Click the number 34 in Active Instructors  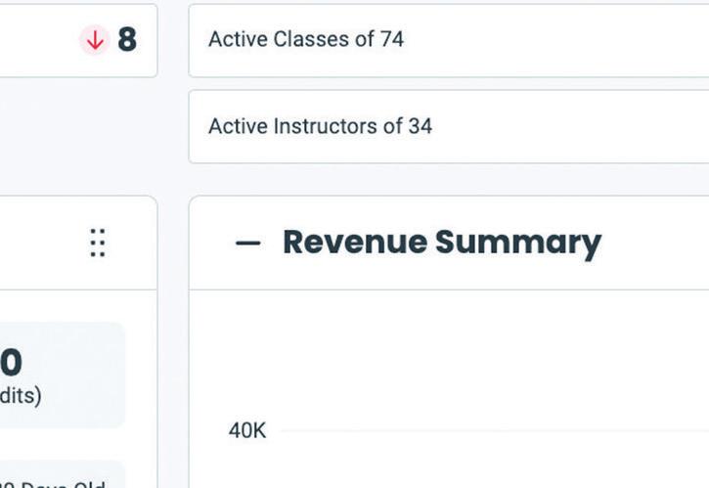(x=421, y=126)
